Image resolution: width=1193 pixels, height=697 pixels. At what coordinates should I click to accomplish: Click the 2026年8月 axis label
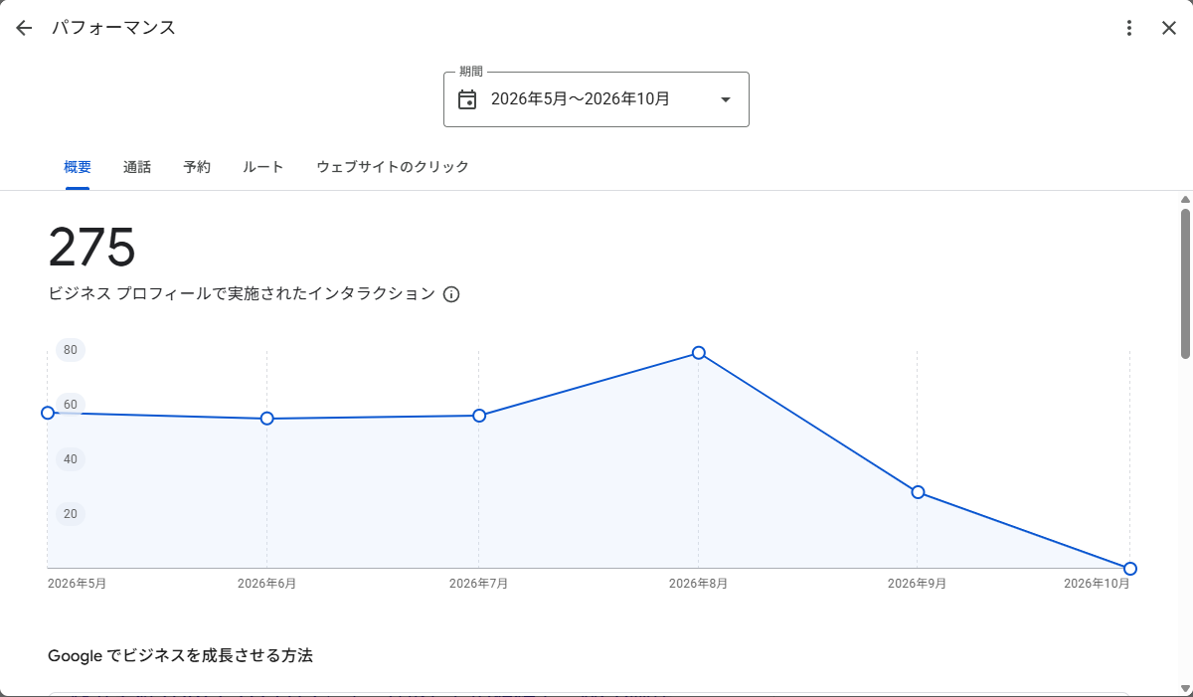pos(698,584)
